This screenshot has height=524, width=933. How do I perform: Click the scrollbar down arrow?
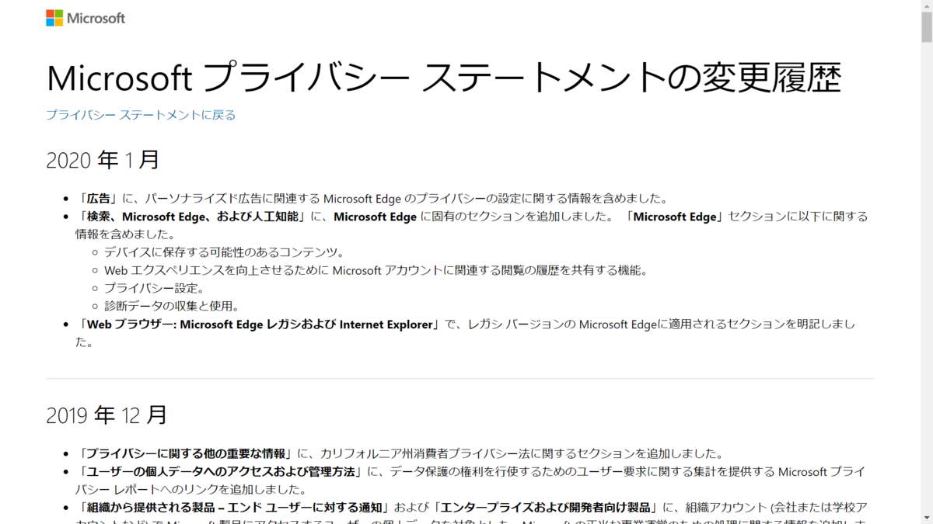pos(926,518)
